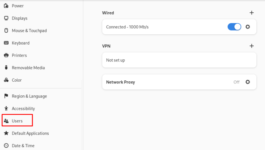265x150 pixels.
Task: Click the Accessibility figure icon
Action: [6, 108]
